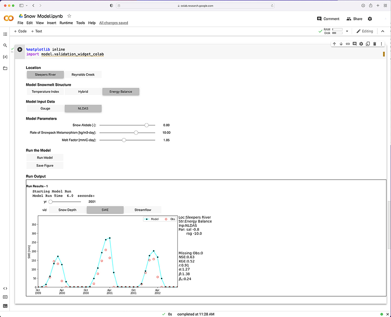Open table of contents sidebar icon
The width and height of the screenshot is (391, 317).
pyautogui.click(x=5, y=34)
